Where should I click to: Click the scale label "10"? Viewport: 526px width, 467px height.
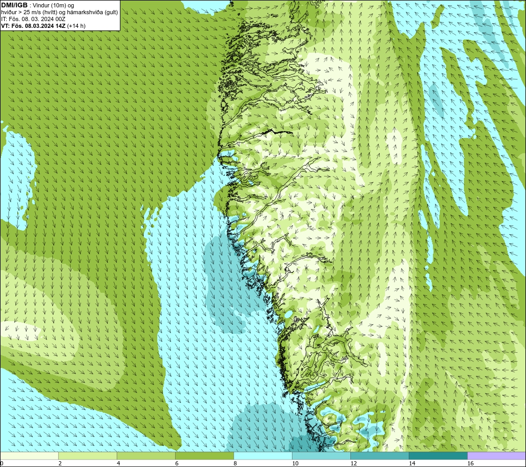click(295, 464)
